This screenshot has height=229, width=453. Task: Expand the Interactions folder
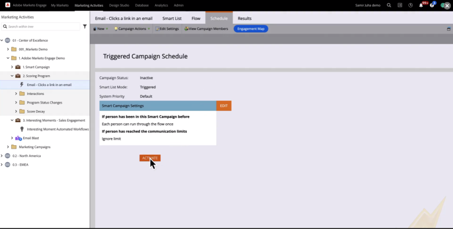click(16, 93)
